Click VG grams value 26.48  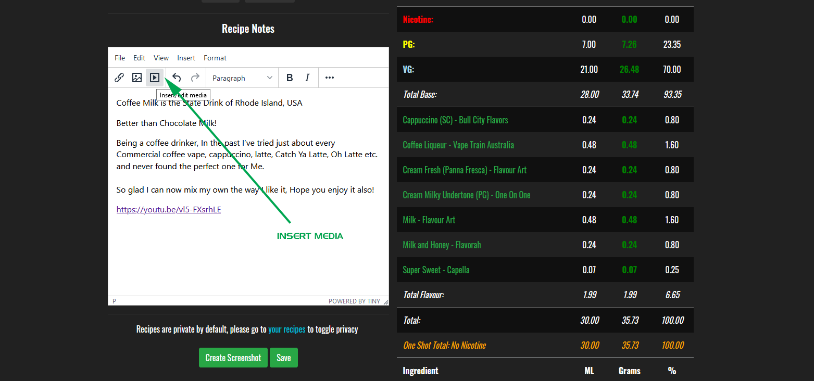[630, 69]
